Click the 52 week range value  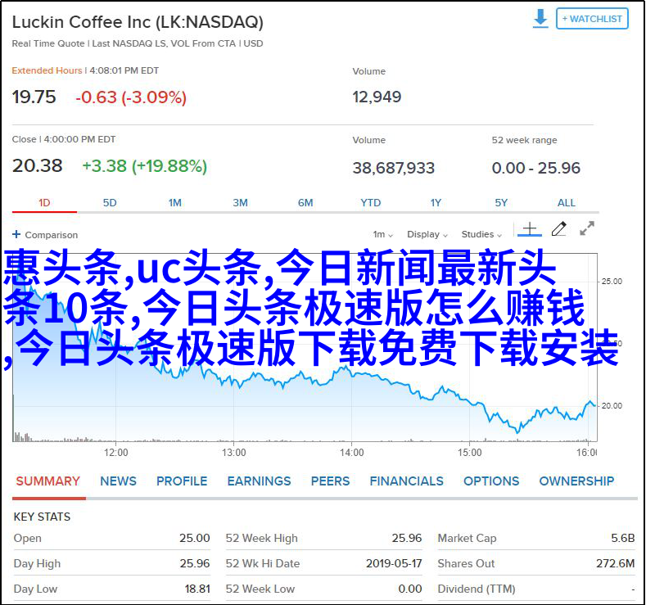point(536,168)
